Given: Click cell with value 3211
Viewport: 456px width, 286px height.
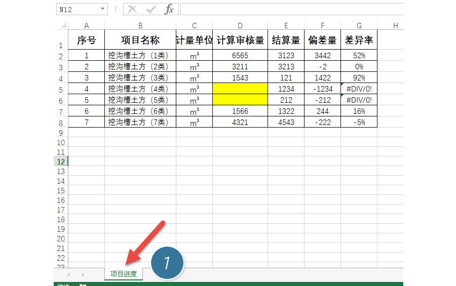Looking at the screenshot, I should coord(240,66).
